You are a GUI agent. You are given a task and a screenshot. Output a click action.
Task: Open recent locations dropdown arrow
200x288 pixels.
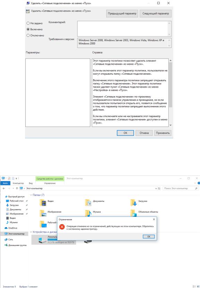pyautogui.click(x=13, y=188)
